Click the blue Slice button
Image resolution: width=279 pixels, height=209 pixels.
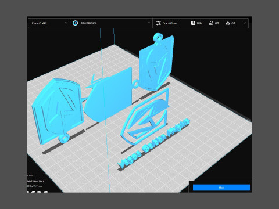pos(221,188)
